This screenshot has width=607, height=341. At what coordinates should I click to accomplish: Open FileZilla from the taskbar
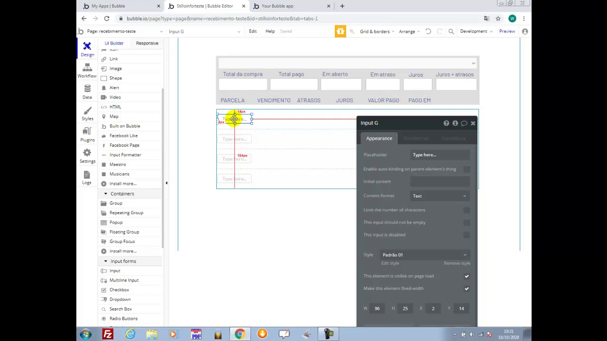(x=108, y=334)
